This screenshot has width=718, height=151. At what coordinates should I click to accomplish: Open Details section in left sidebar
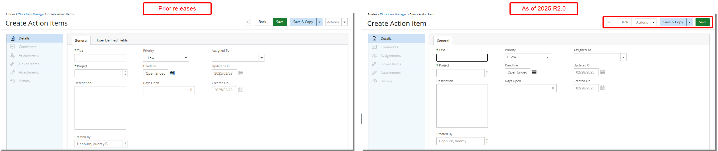coord(35,38)
